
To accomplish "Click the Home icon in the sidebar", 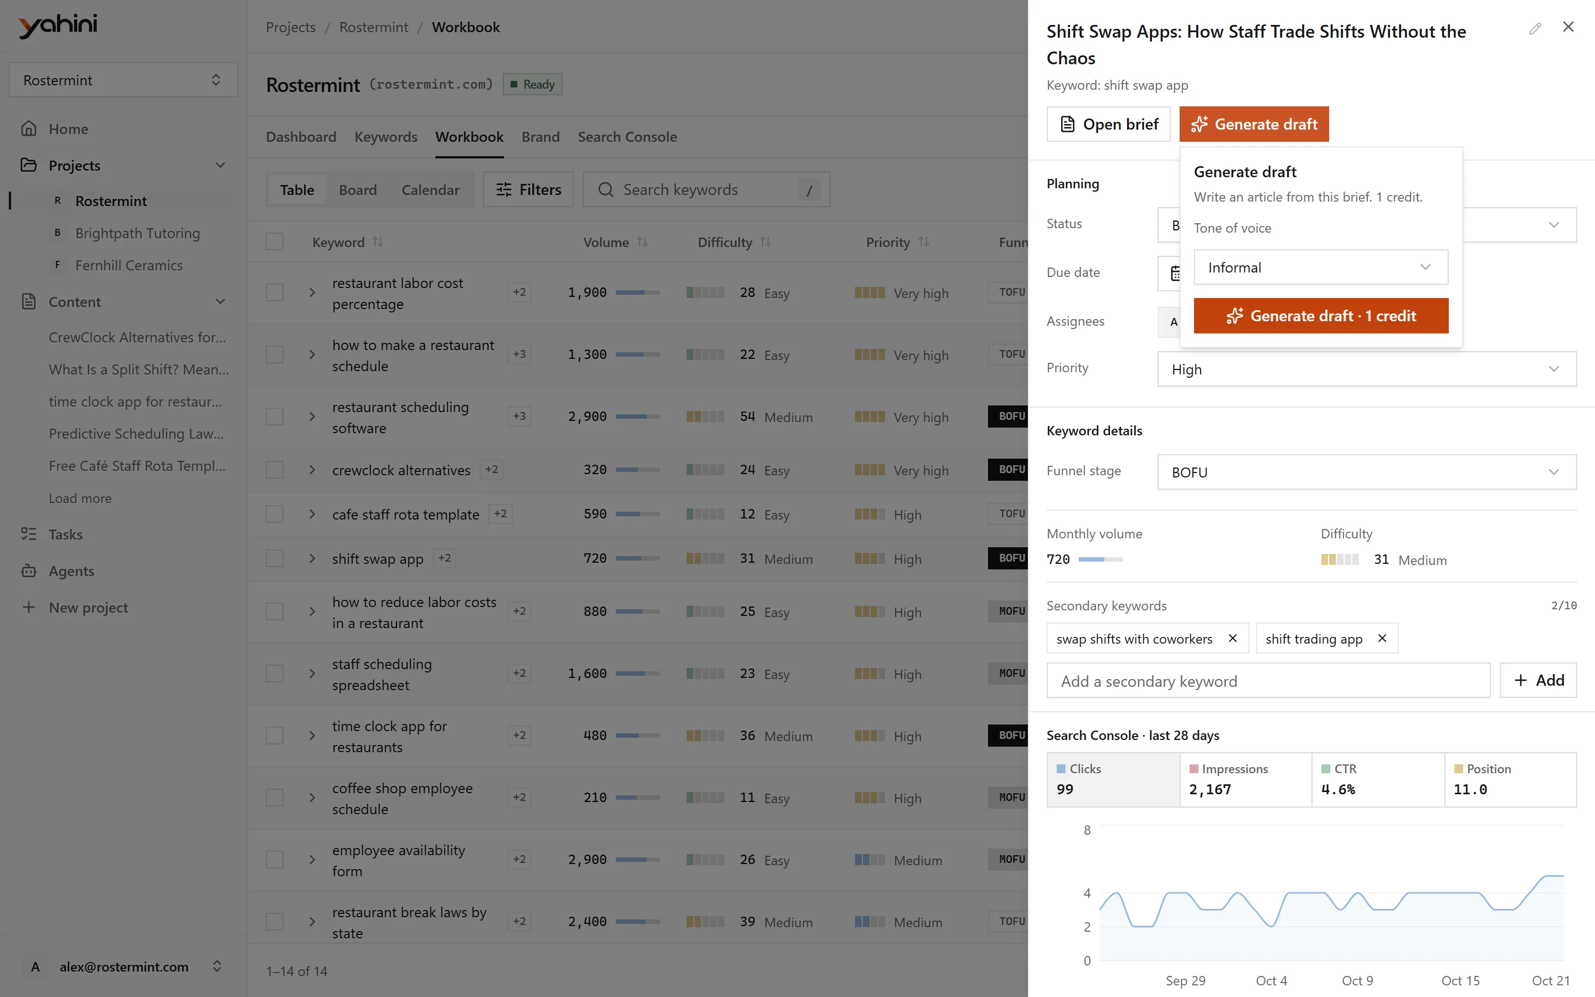I will coord(28,129).
